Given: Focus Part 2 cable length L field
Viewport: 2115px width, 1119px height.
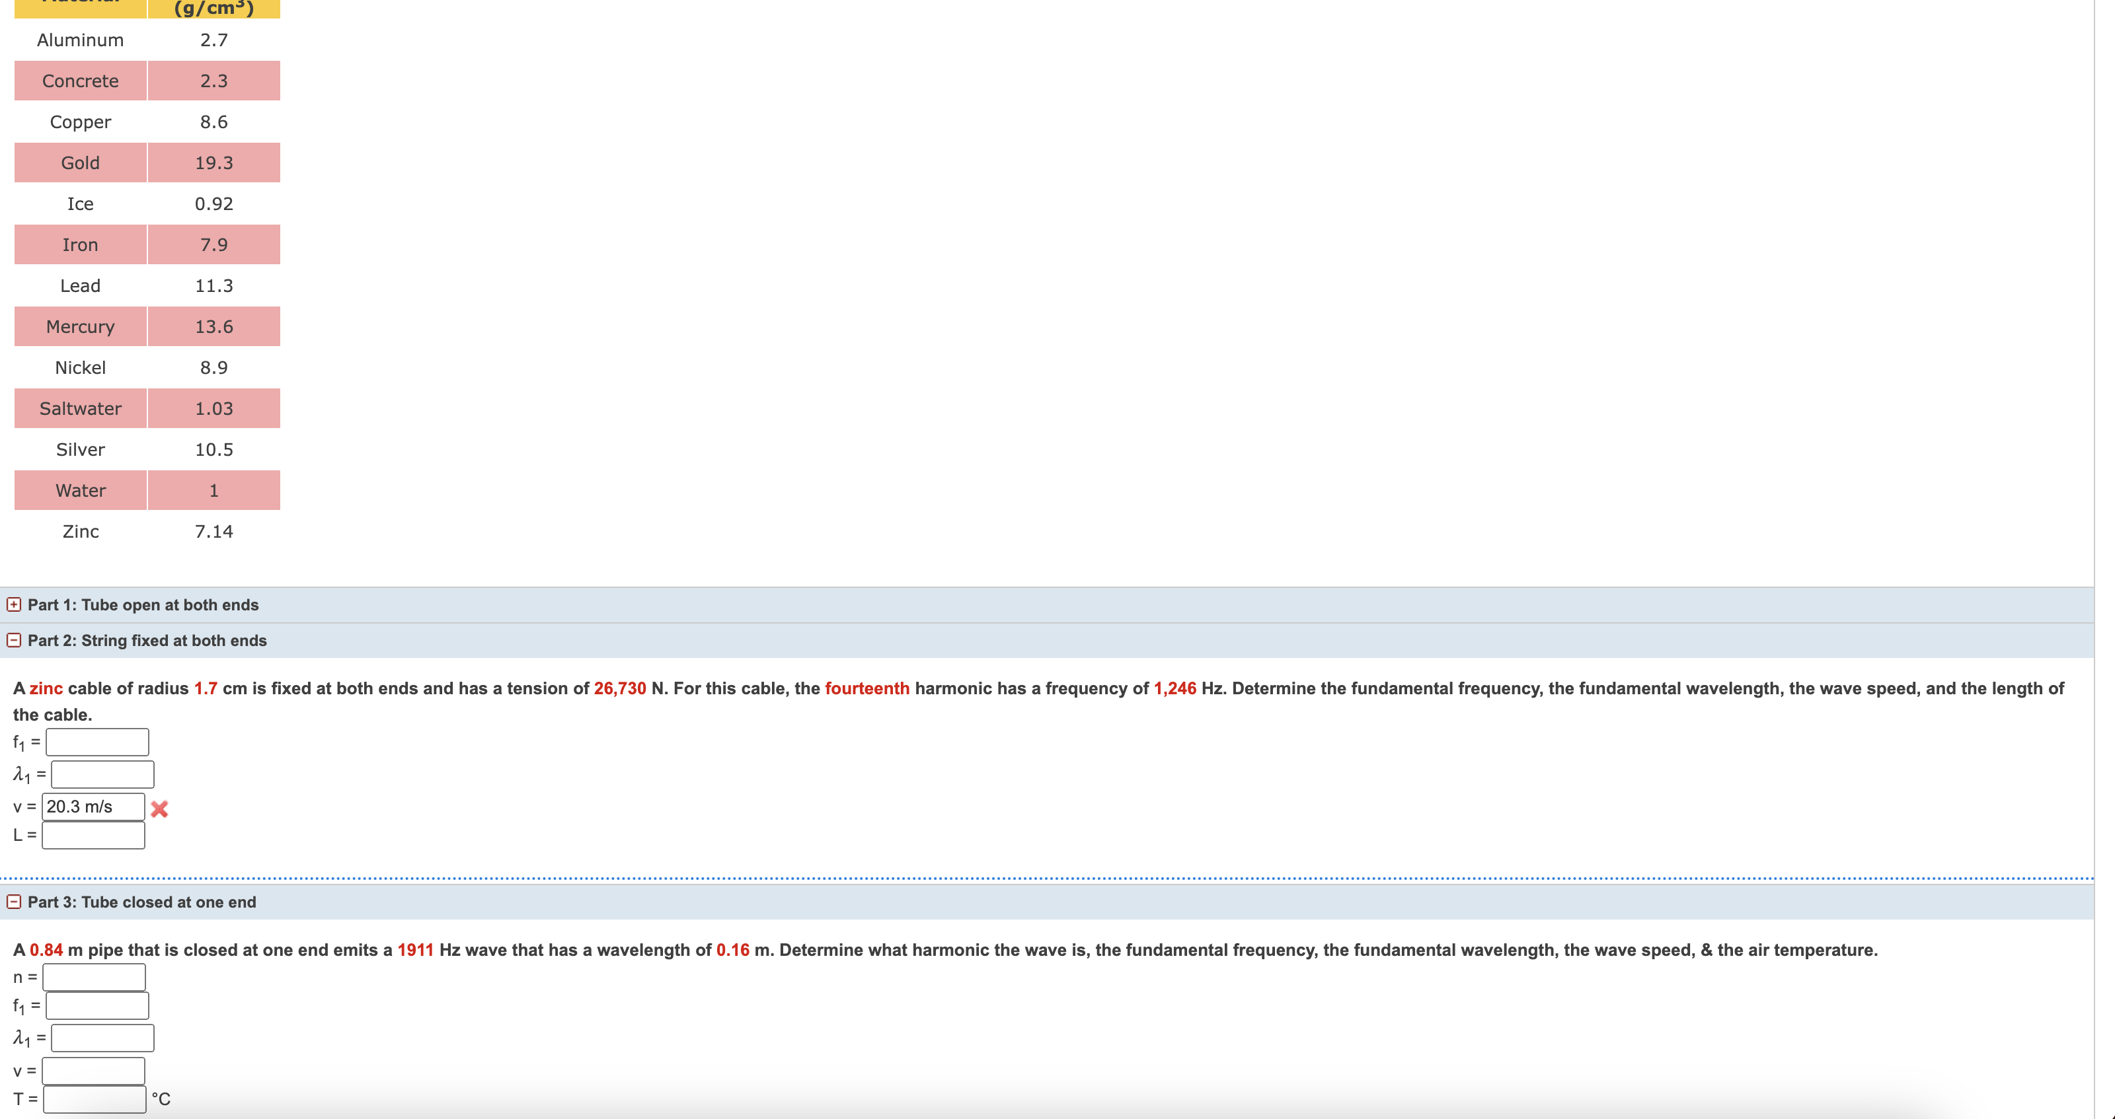Looking at the screenshot, I should 93,835.
